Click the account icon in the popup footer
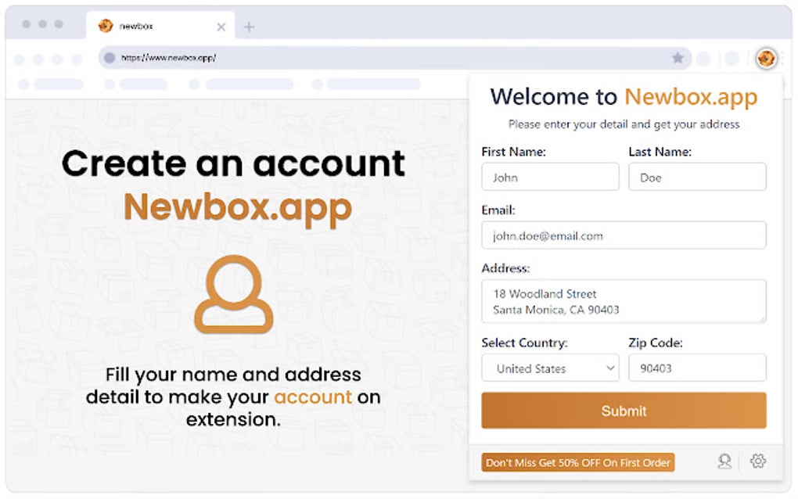This screenshot has width=798, height=499. [x=724, y=462]
